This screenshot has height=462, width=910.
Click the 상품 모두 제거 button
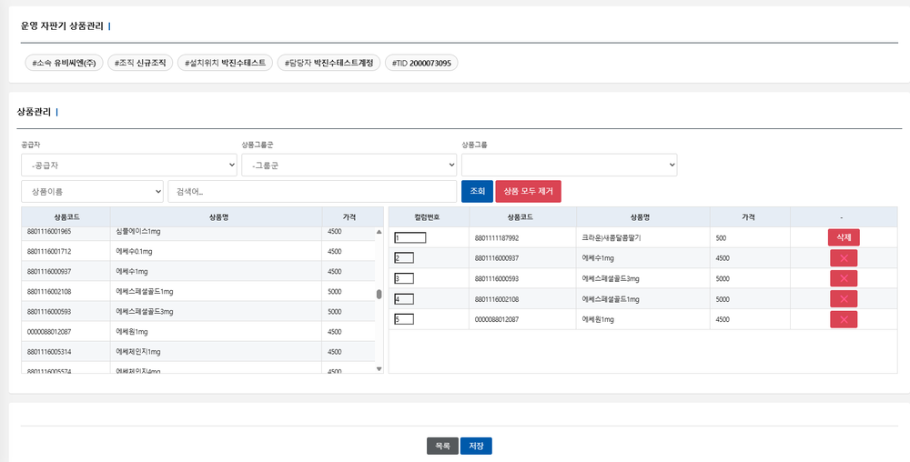pyautogui.click(x=528, y=191)
